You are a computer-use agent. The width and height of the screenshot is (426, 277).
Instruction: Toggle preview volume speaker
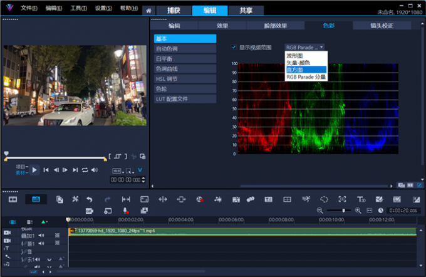tap(95, 170)
